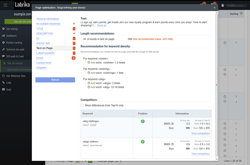Screen dimensions: 250x165
Task: Open Anchor Text section
Action: (43, 43)
